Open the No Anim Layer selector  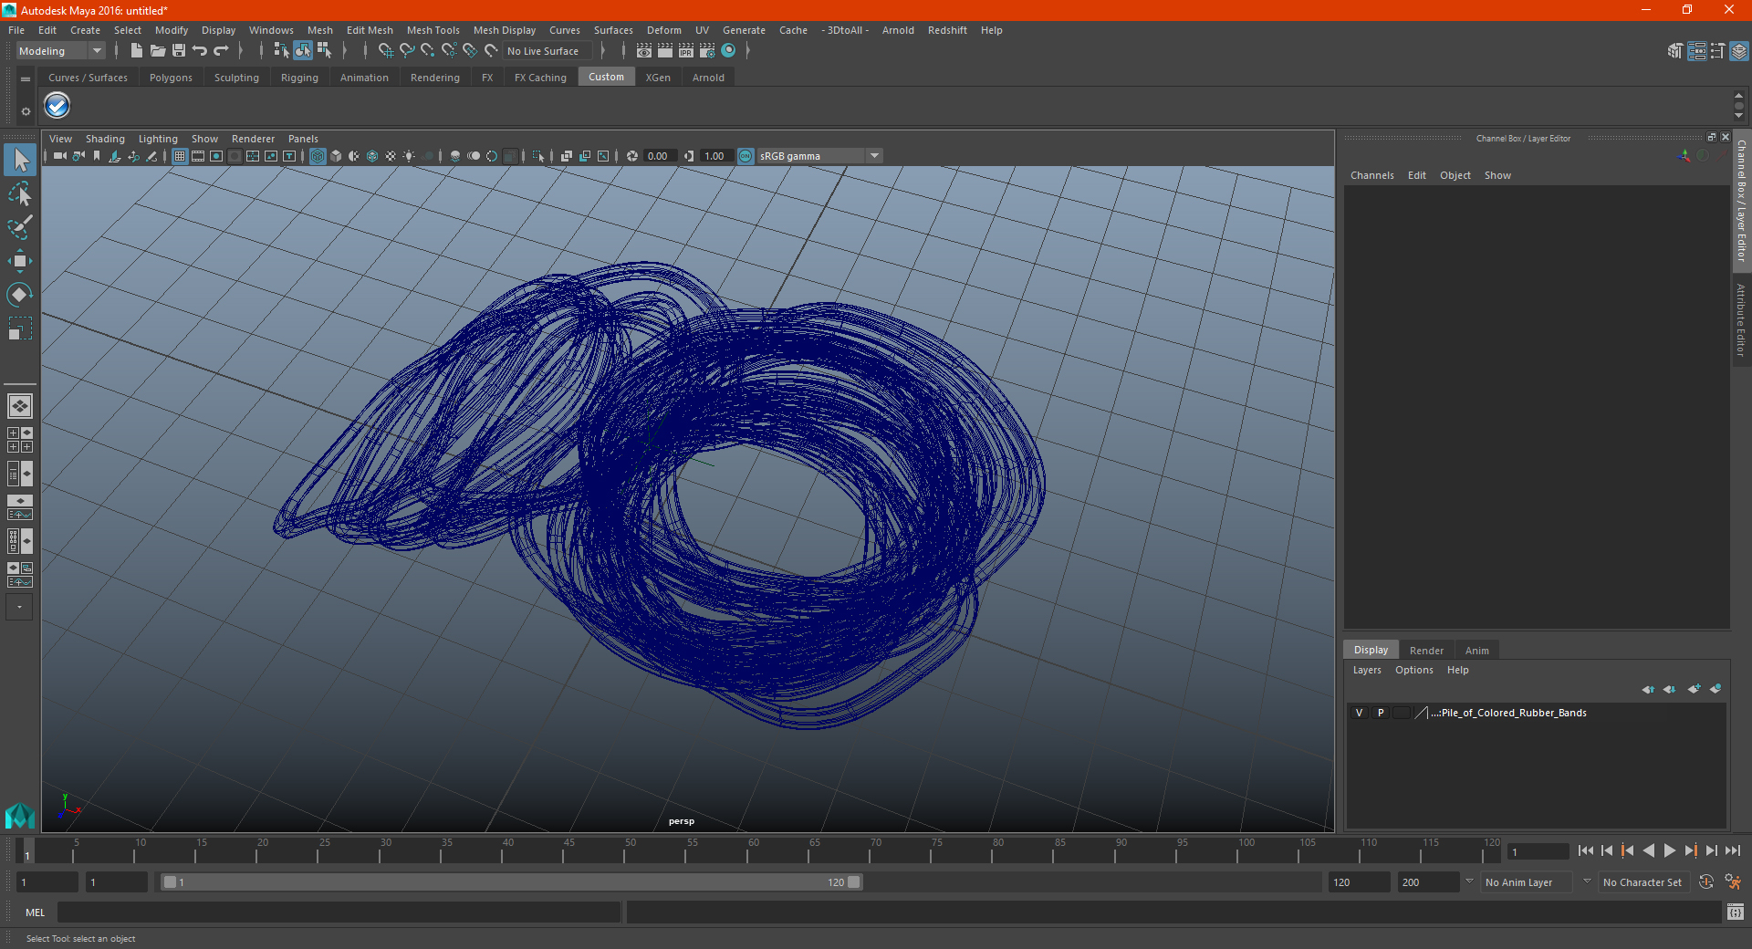tap(1526, 882)
